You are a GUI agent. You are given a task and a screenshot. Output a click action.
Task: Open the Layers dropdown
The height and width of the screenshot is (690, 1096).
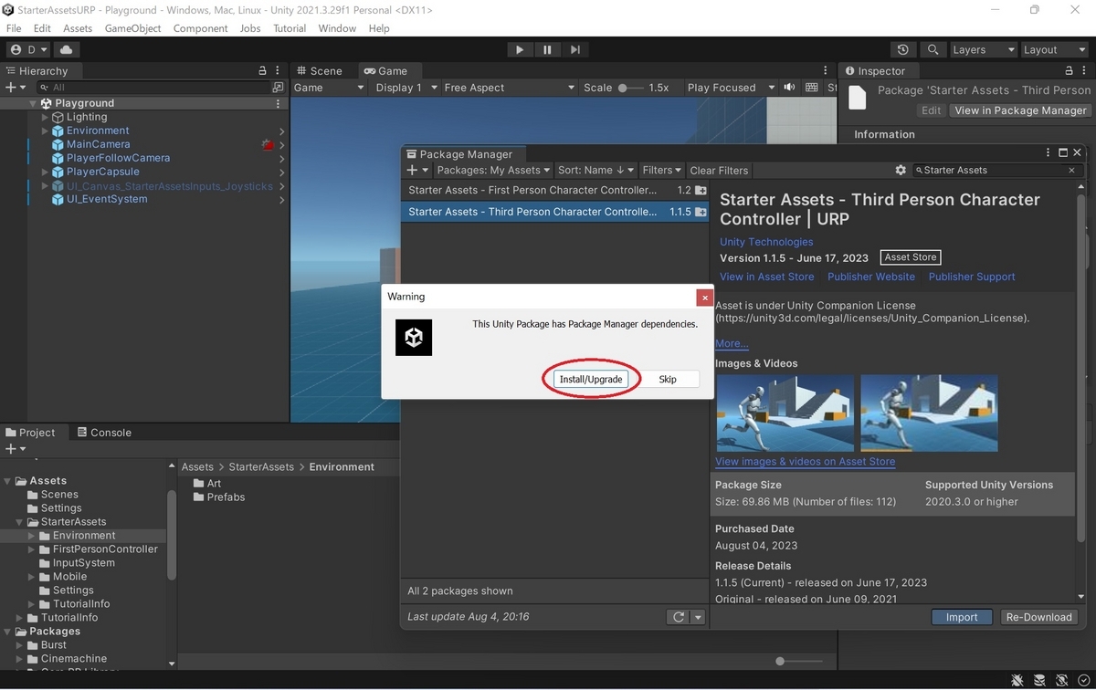tap(983, 49)
